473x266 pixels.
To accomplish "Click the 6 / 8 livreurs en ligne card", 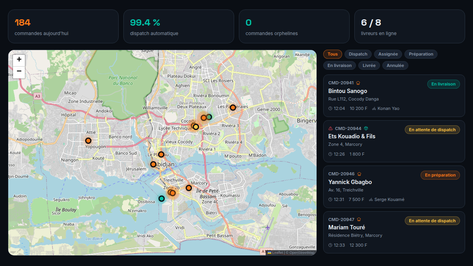I will (410, 26).
